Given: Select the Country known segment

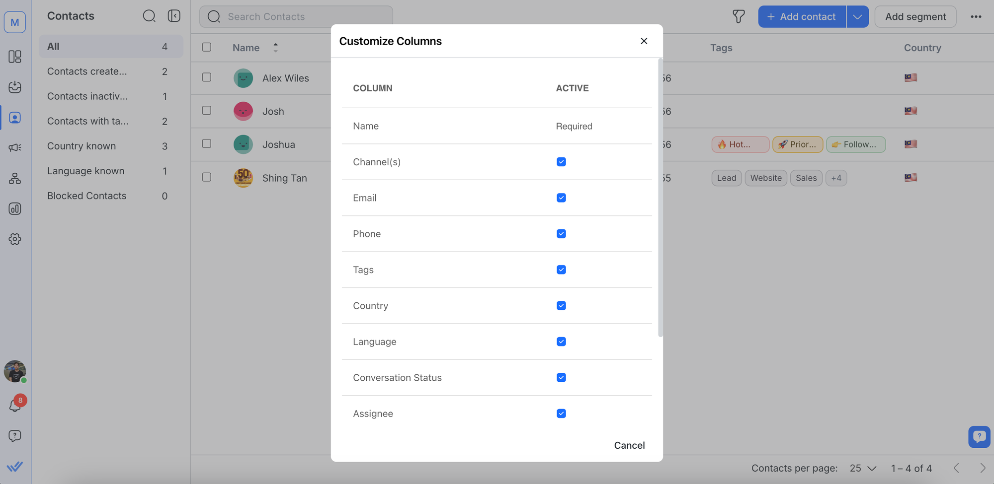Looking at the screenshot, I should click(x=82, y=146).
